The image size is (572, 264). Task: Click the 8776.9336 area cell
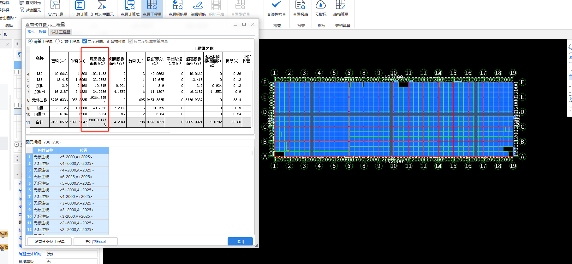(x=59, y=100)
